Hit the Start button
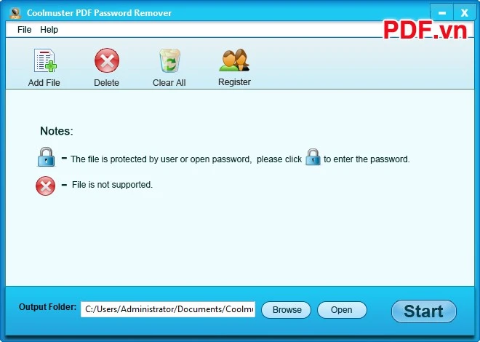Image resolution: width=480 pixels, height=342 pixels. [424, 311]
